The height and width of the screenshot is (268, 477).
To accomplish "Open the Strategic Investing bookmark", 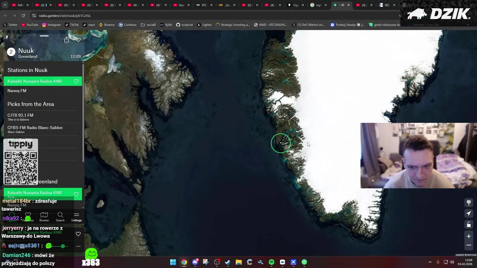I will [x=233, y=25].
